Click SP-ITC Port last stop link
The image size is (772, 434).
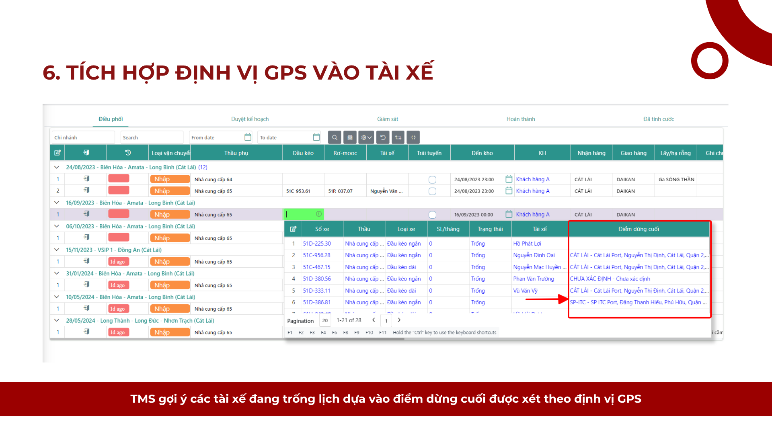point(638,302)
